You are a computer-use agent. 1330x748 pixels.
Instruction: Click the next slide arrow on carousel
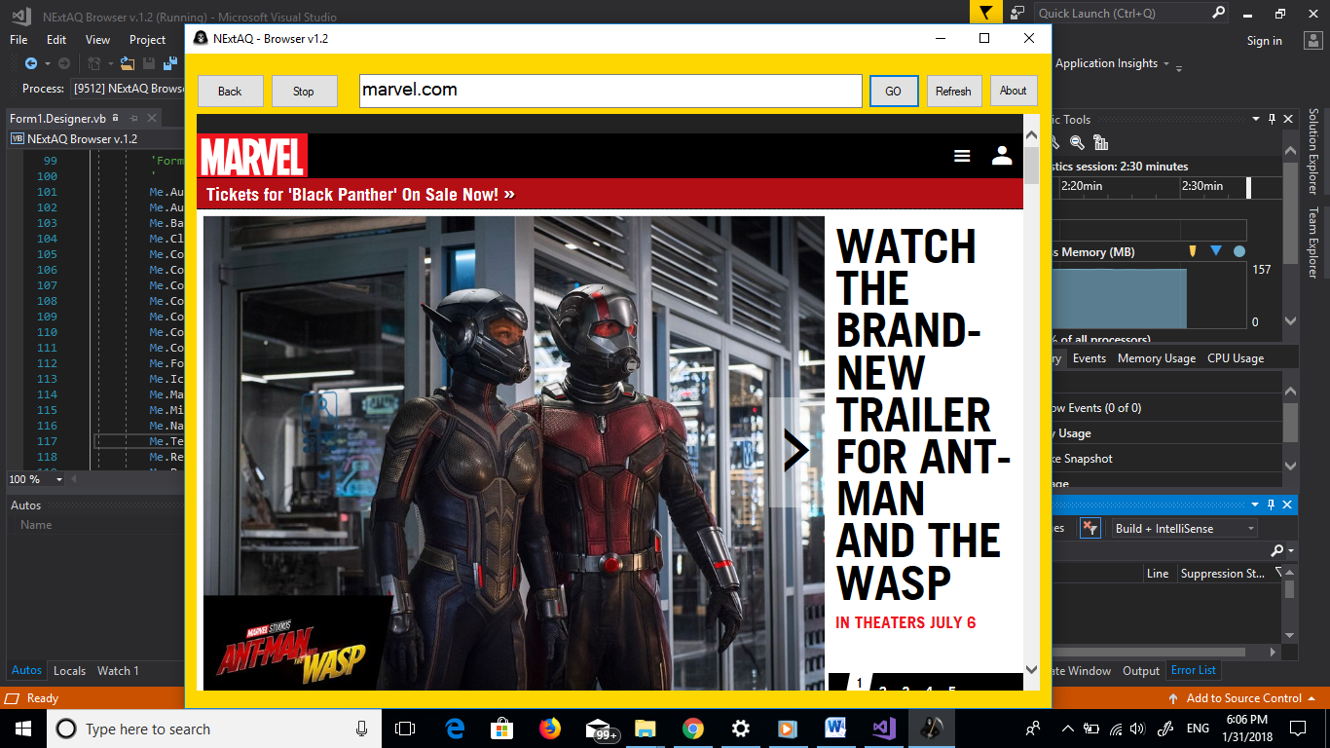(x=795, y=451)
